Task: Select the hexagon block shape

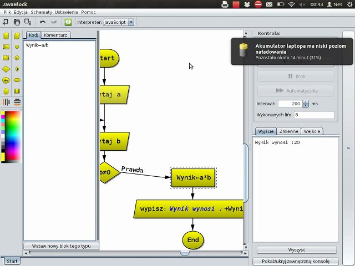Action: tap(17, 80)
